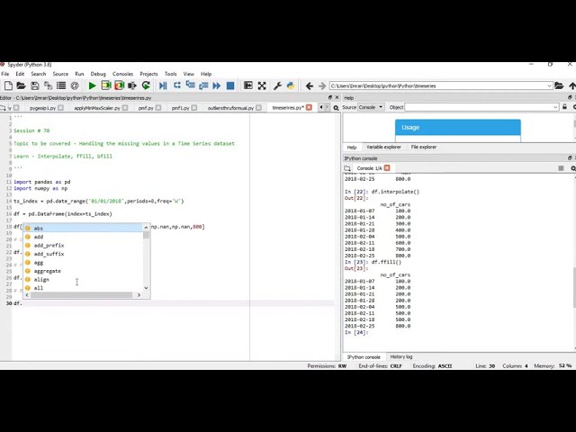This screenshot has width=576, height=432.
Task: Switch to Variable explorer tab
Action: pyautogui.click(x=383, y=147)
